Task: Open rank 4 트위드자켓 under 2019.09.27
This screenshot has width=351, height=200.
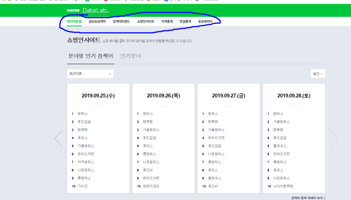Action: click(x=216, y=138)
